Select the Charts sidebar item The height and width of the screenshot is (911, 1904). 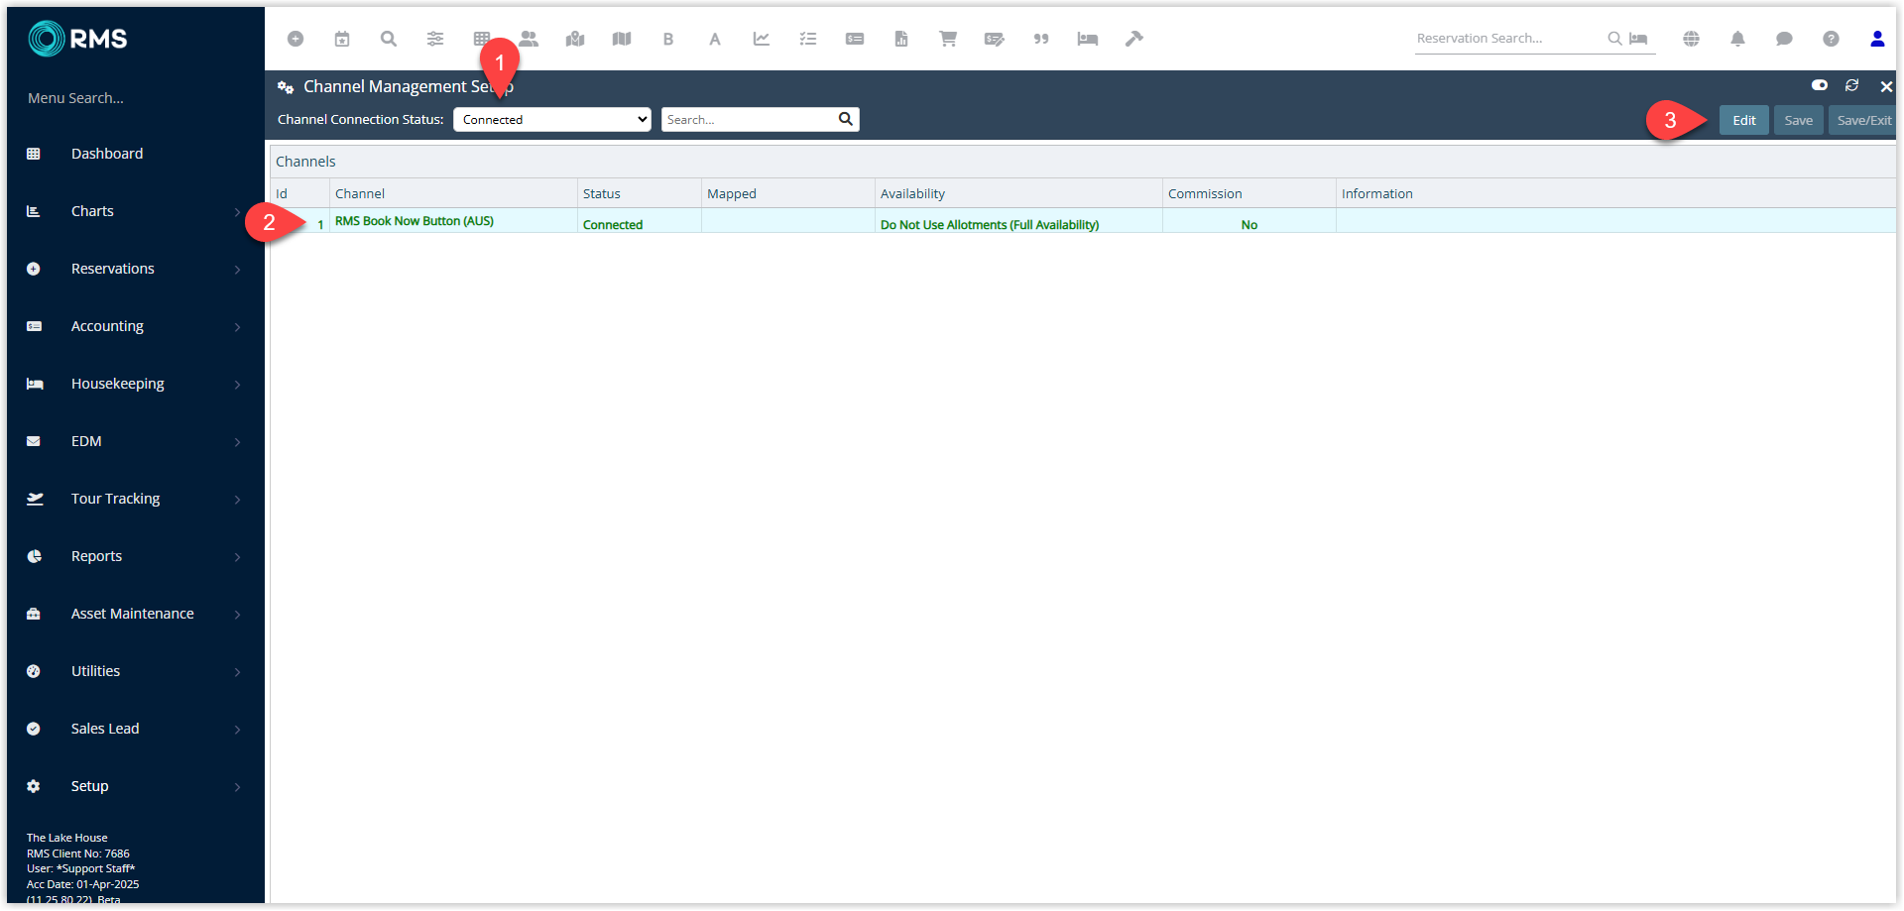[92, 211]
